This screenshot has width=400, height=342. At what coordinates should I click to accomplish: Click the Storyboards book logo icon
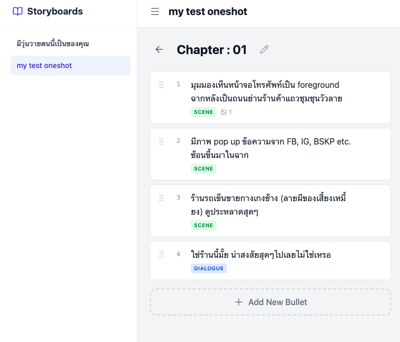[x=18, y=11]
